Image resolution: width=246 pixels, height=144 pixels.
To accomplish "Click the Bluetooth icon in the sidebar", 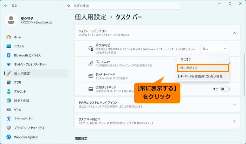I will point(9,55).
